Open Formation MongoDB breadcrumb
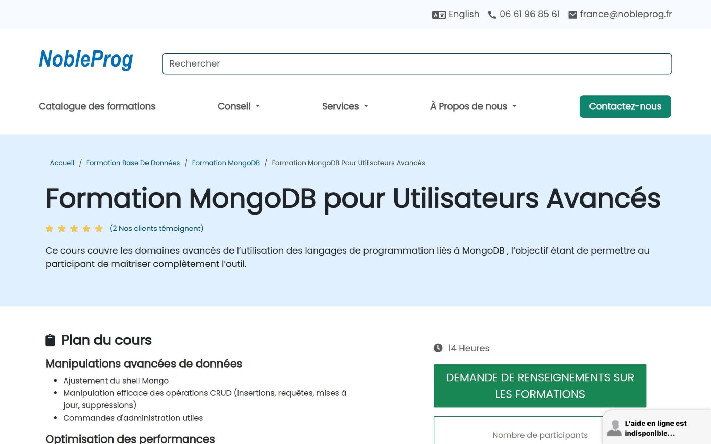The width and height of the screenshot is (711, 444). point(226,163)
